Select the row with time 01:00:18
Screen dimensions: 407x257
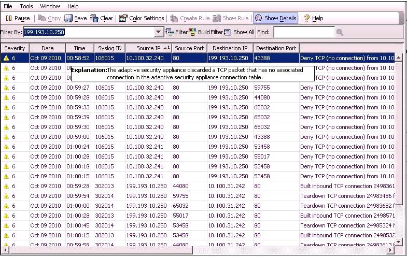click(198, 166)
